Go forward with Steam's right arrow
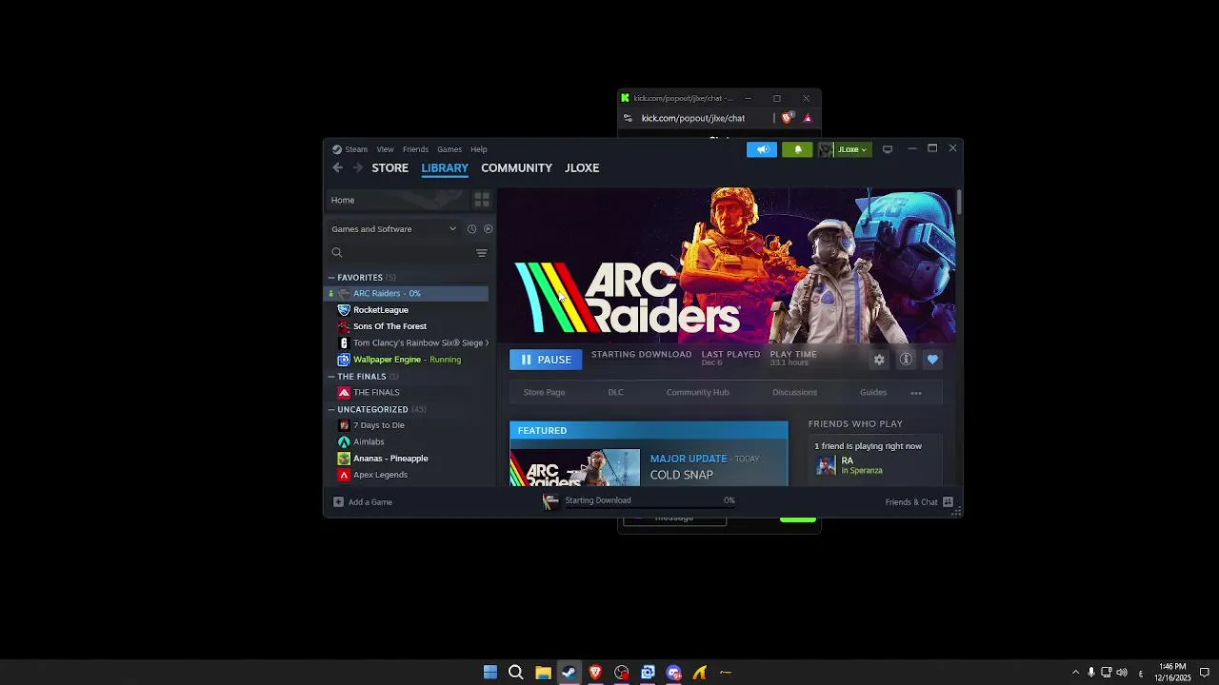Screen dimensions: 1219x685 [x=358, y=167]
